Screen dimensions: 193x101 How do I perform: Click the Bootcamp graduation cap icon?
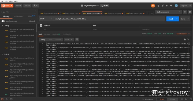143,99
